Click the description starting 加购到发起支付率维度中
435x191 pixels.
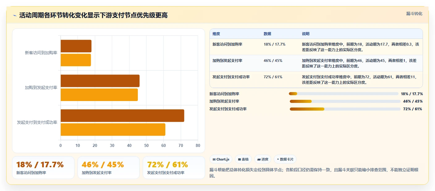coord(359,63)
